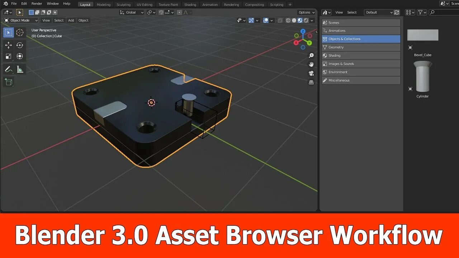Open the pivot point dropdown

click(x=151, y=12)
